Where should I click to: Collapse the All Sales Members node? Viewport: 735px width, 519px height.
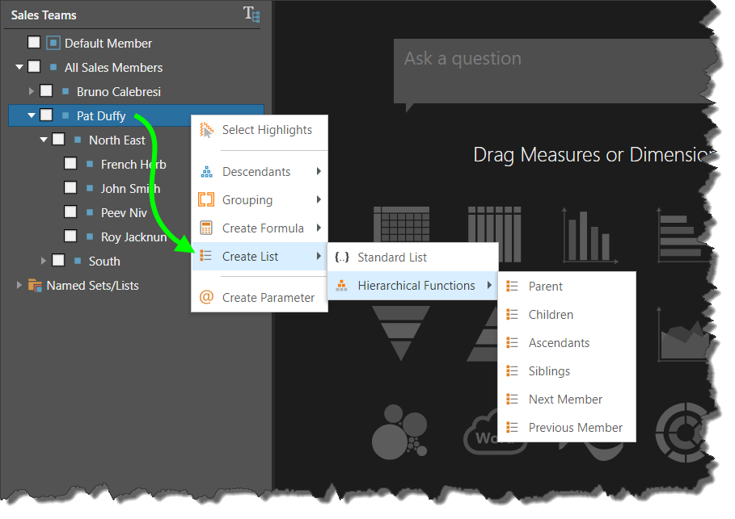pos(19,67)
